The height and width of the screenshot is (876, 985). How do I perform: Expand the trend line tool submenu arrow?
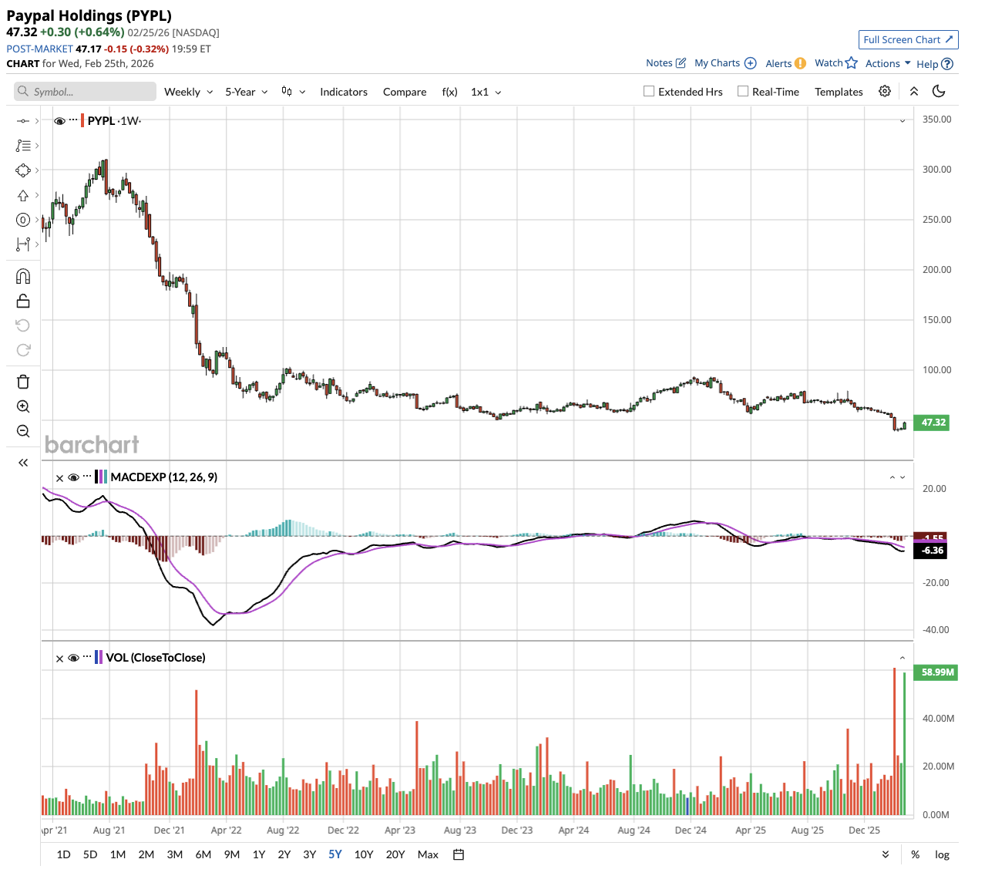click(x=37, y=121)
